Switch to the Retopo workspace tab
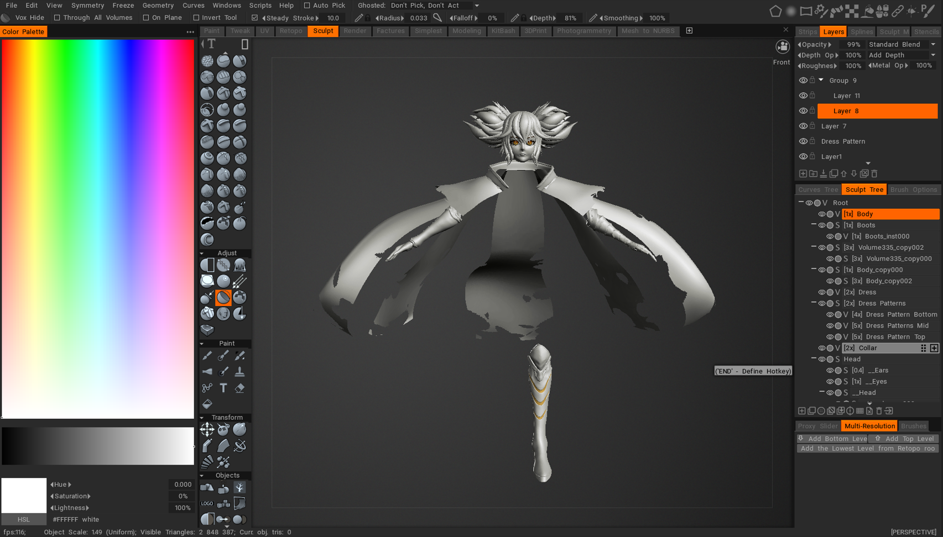The width and height of the screenshot is (943, 537). coord(290,31)
